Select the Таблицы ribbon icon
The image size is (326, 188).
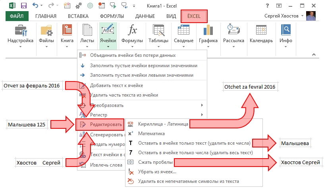(x=158, y=30)
